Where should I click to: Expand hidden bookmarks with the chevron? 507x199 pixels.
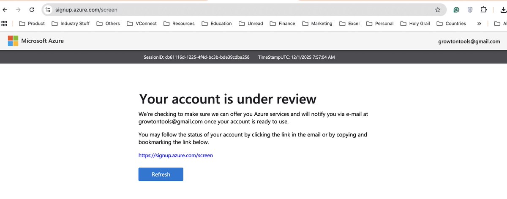(x=479, y=24)
